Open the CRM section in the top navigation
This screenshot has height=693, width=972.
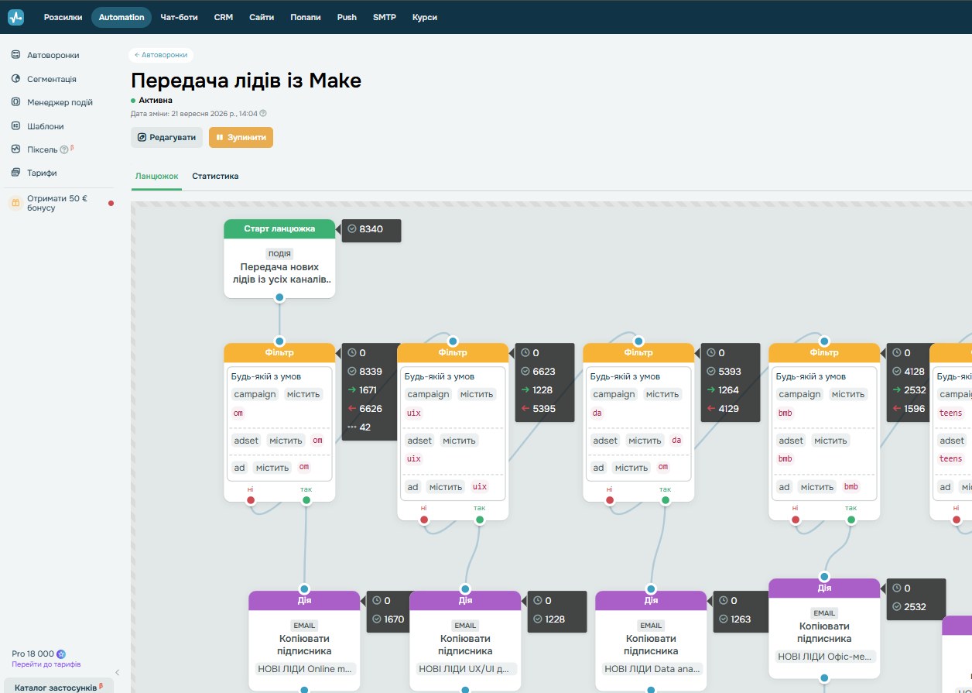click(x=224, y=17)
